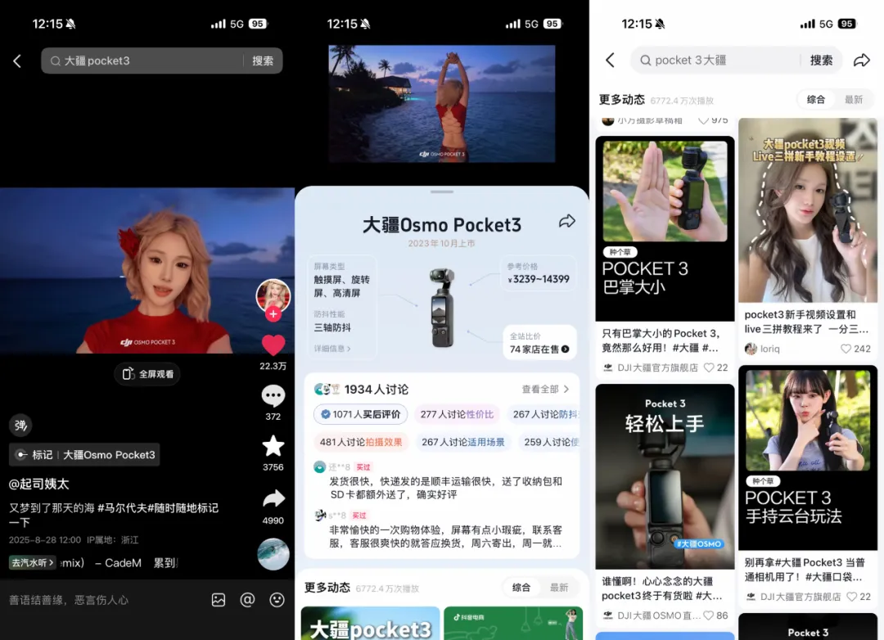
Task: Open POCKET 3 巴掌大小 video thumbnail
Action: point(665,228)
